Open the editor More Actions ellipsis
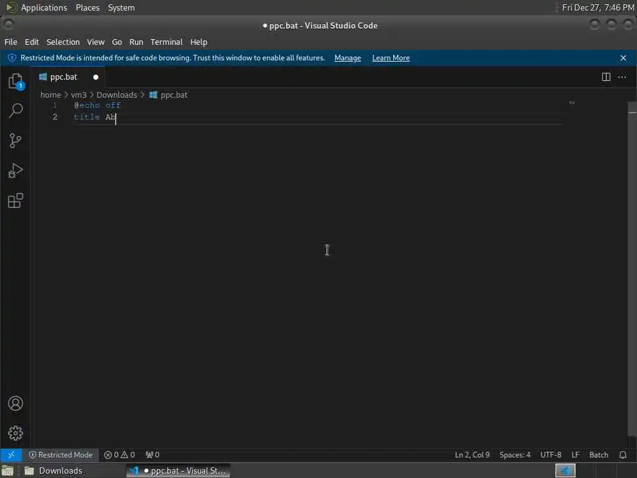This screenshot has width=637, height=478. point(622,77)
